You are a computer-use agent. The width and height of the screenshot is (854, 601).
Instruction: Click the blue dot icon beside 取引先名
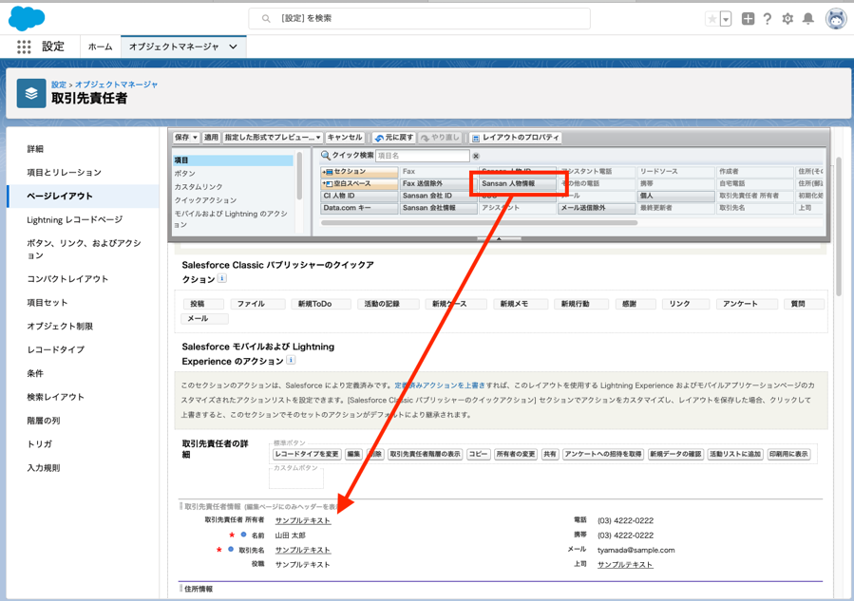pyautogui.click(x=231, y=550)
